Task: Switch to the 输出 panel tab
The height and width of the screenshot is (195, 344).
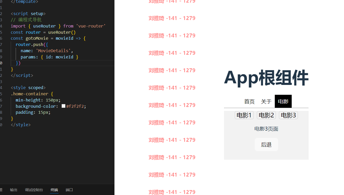Action: pyautogui.click(x=14, y=190)
